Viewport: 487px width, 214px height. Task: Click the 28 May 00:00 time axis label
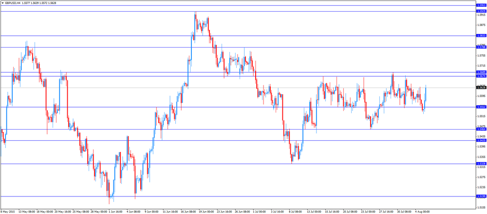click(x=99, y=212)
